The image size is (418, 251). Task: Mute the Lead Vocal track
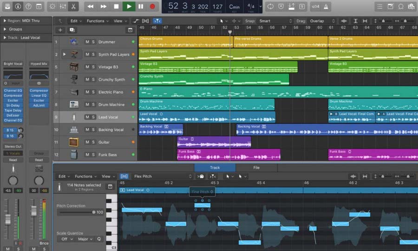87,117
